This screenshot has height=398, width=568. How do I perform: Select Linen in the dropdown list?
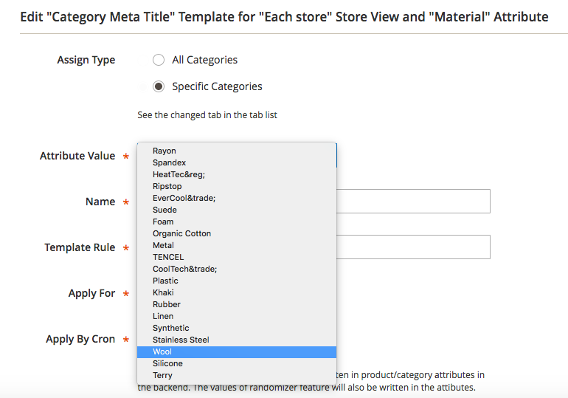pyautogui.click(x=163, y=316)
